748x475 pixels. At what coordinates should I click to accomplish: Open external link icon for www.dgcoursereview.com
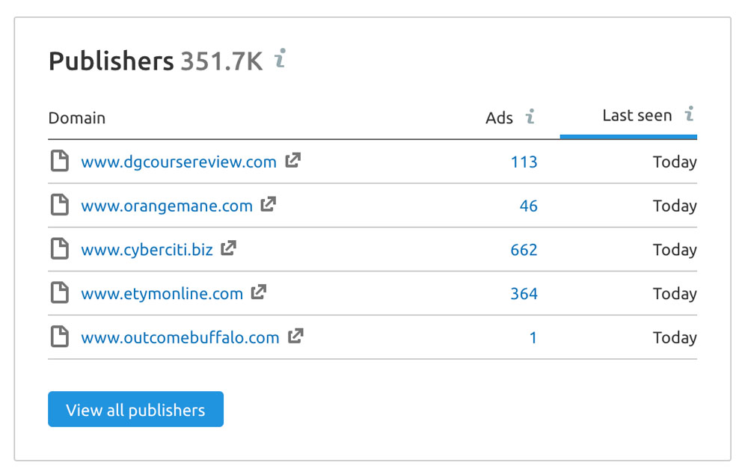[293, 160]
